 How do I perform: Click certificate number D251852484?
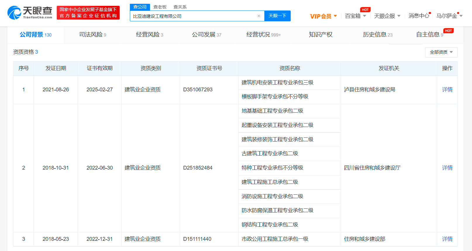198,168
